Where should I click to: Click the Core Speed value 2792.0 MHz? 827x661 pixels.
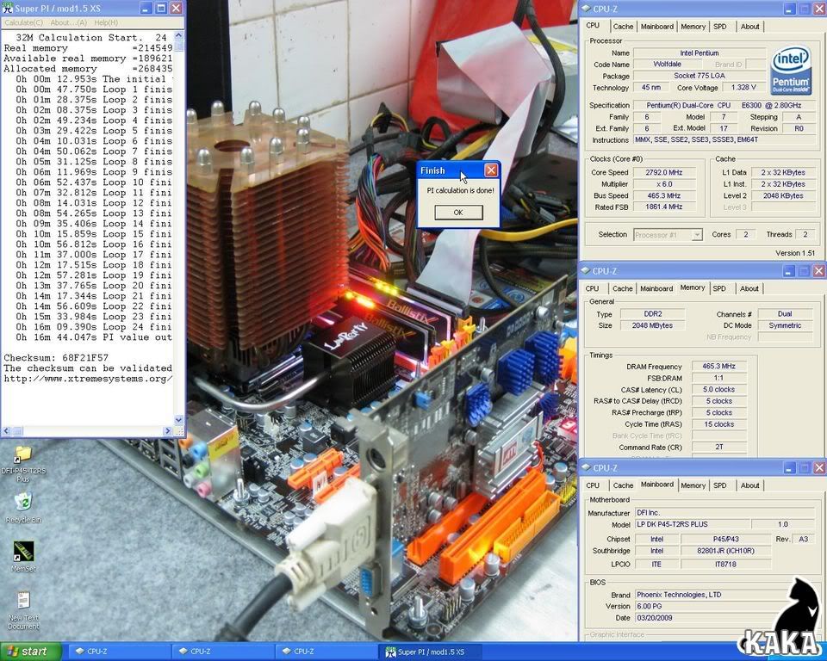click(x=664, y=172)
